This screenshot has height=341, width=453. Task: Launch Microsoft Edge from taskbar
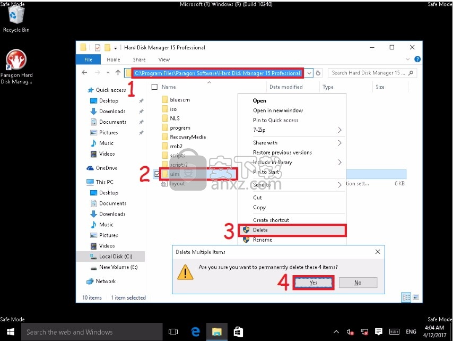click(196, 332)
